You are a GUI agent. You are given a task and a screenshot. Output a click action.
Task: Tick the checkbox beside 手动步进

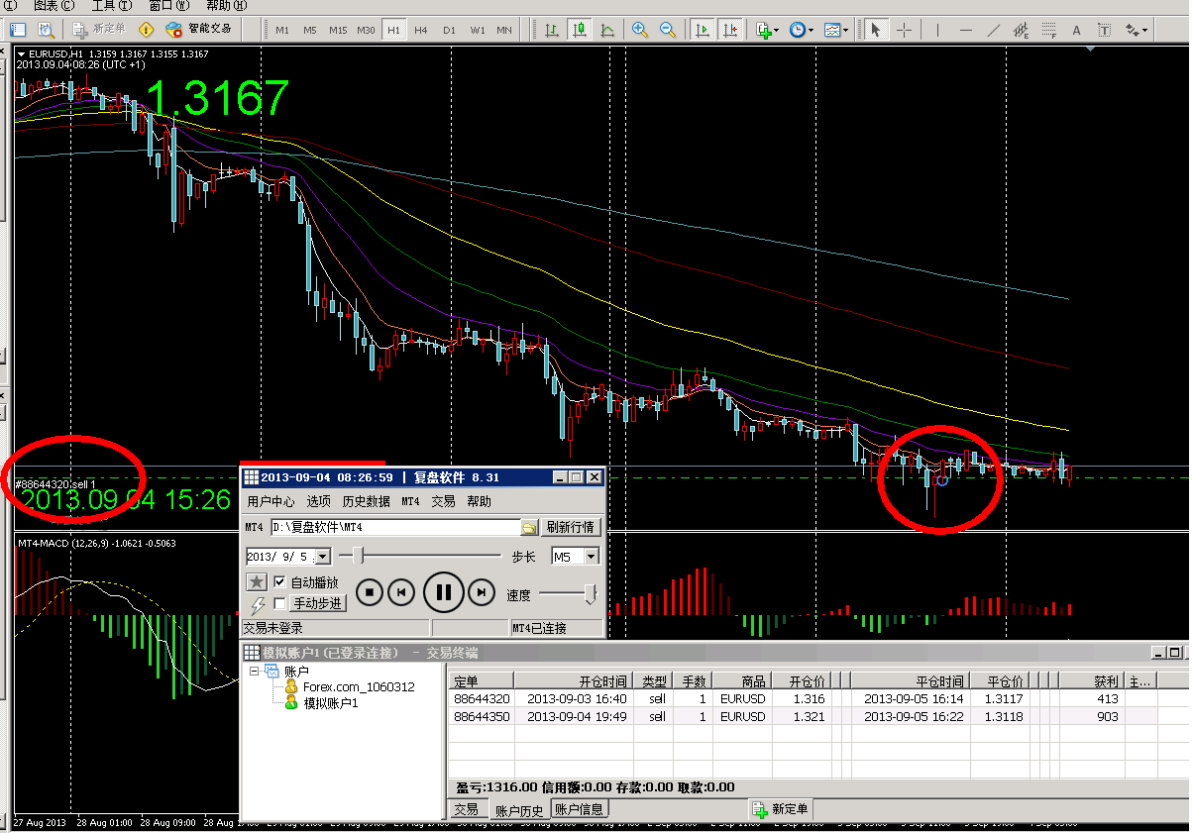pos(279,603)
